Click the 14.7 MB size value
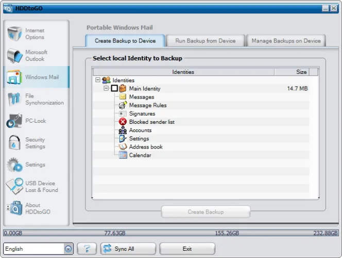 pos(297,88)
